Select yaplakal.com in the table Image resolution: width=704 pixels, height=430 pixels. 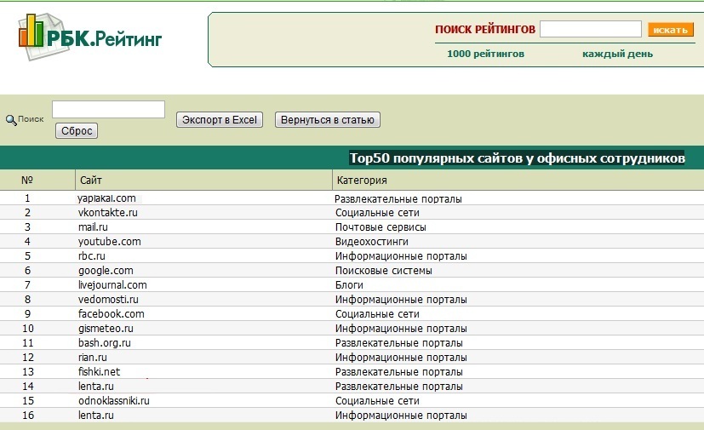coord(106,198)
